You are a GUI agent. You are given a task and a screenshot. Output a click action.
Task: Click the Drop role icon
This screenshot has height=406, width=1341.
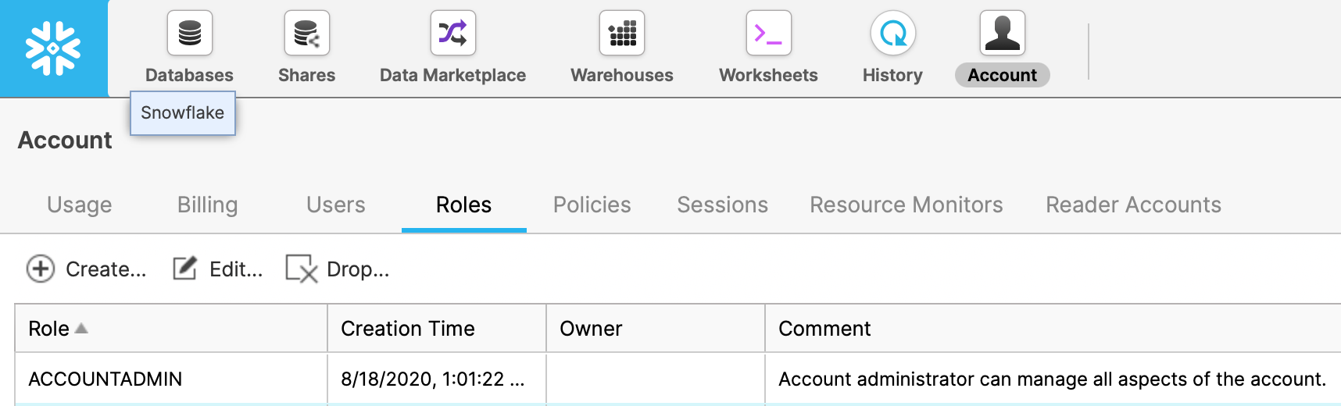[302, 269]
